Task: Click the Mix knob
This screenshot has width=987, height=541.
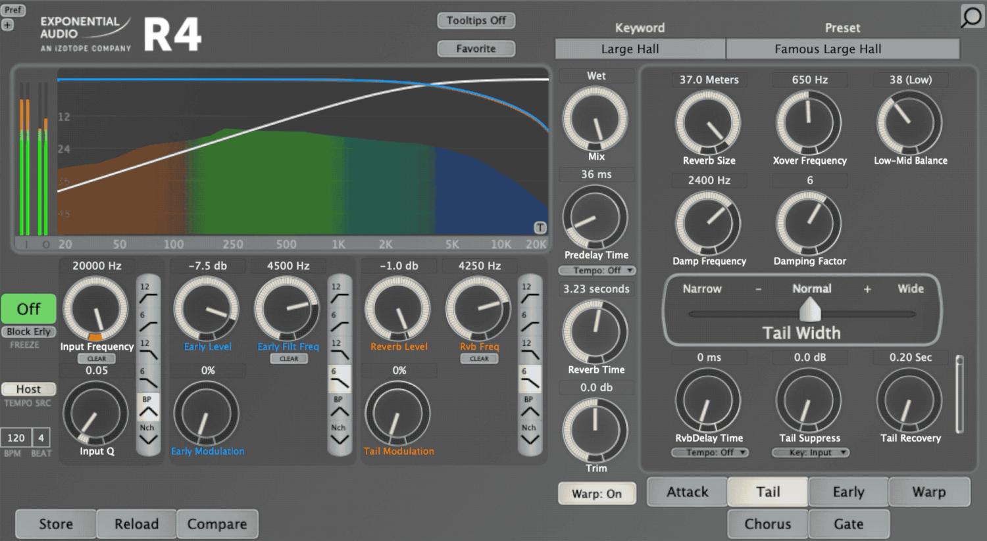Action: 595,119
